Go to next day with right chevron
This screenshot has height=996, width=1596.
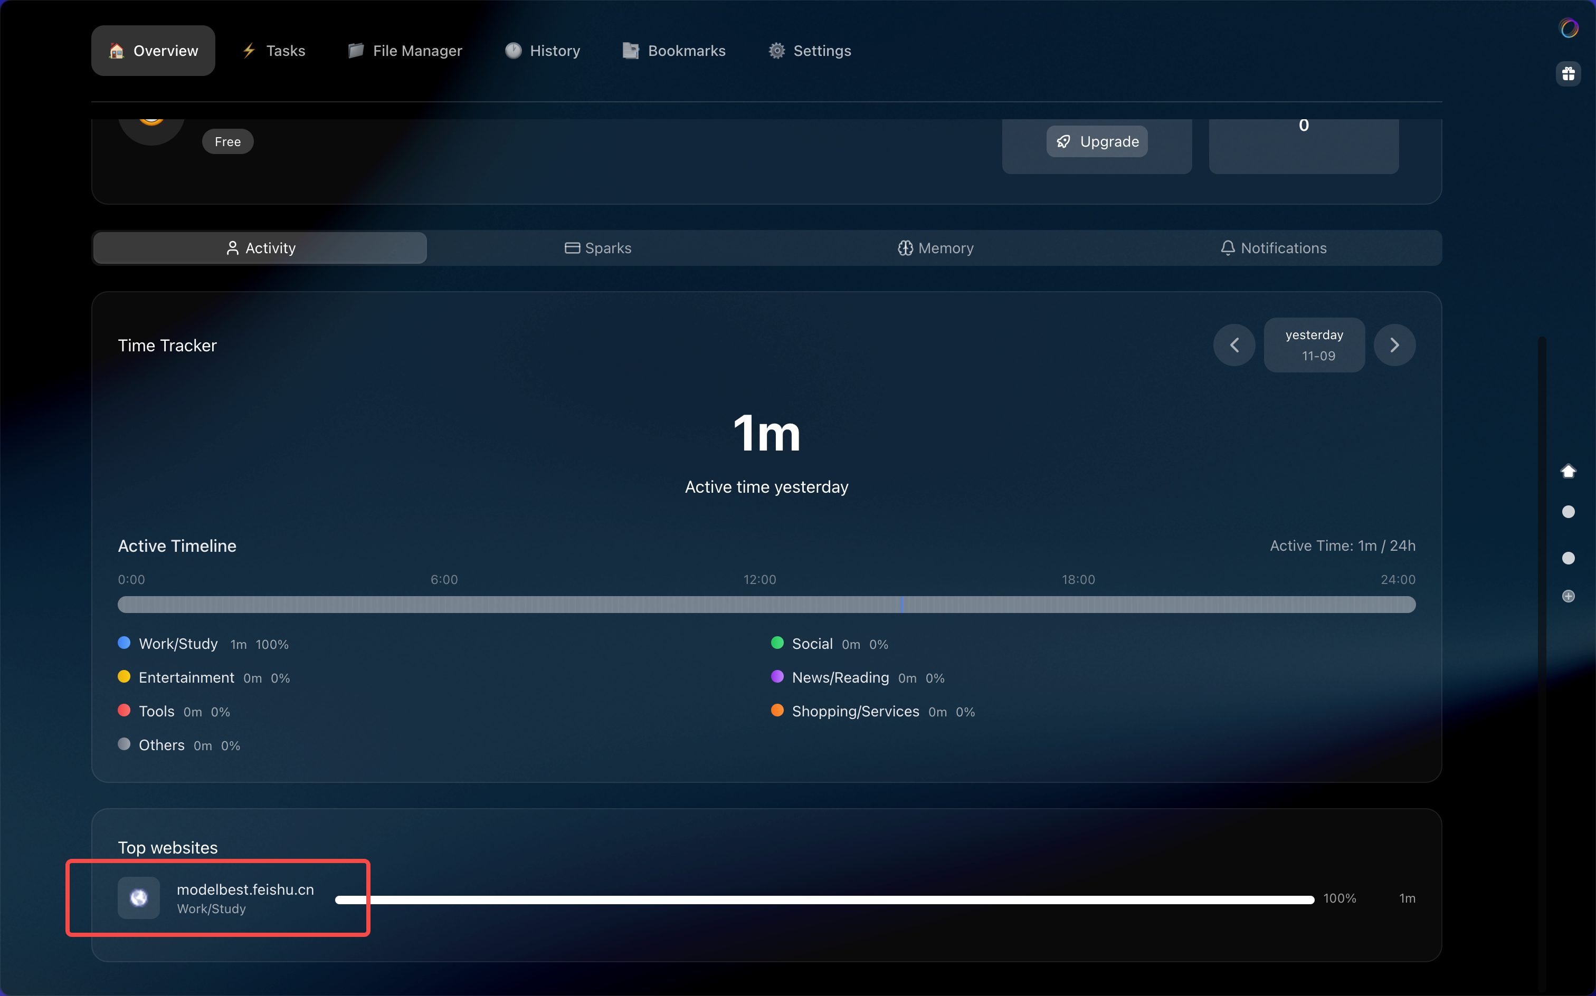(1394, 345)
